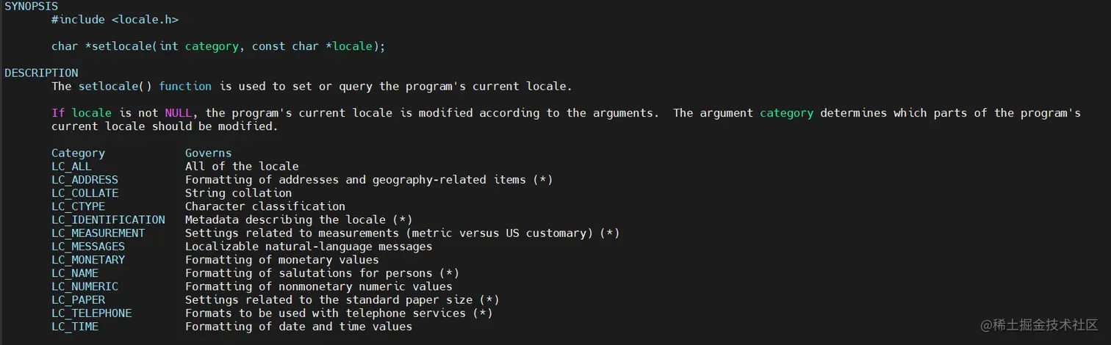Click the LC_ADDRESS category entry
The height and width of the screenshot is (345, 1111).
85,180
